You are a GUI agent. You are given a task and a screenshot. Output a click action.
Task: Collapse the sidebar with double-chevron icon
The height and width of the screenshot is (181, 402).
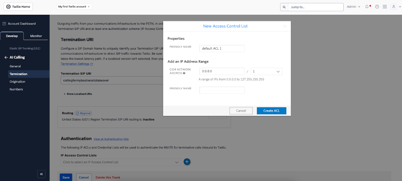[x=41, y=174]
